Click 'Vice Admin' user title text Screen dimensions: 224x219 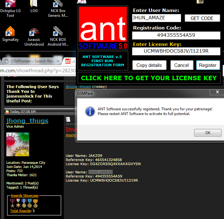15,126
